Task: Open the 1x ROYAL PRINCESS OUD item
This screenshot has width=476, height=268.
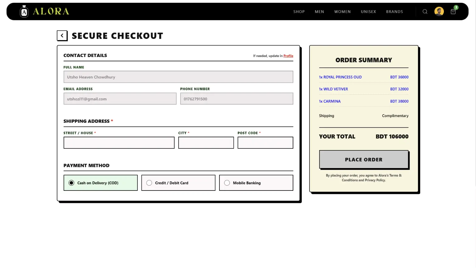Action: 340,77
